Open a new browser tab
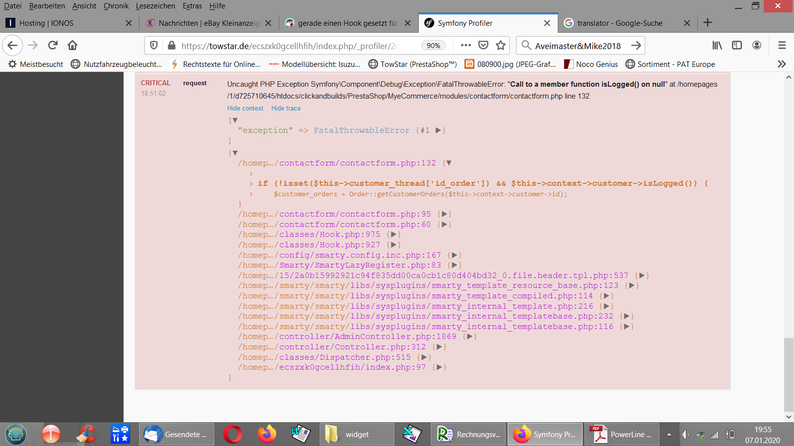 [708, 23]
